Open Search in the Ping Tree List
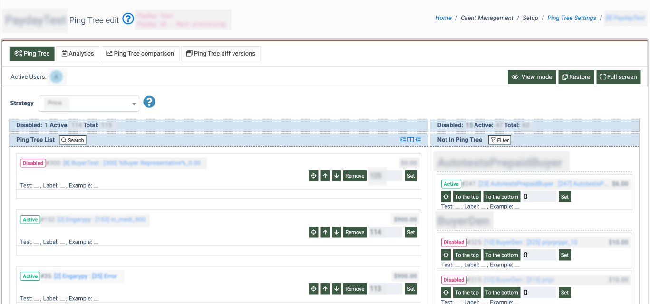The width and height of the screenshot is (650, 304). click(x=72, y=140)
